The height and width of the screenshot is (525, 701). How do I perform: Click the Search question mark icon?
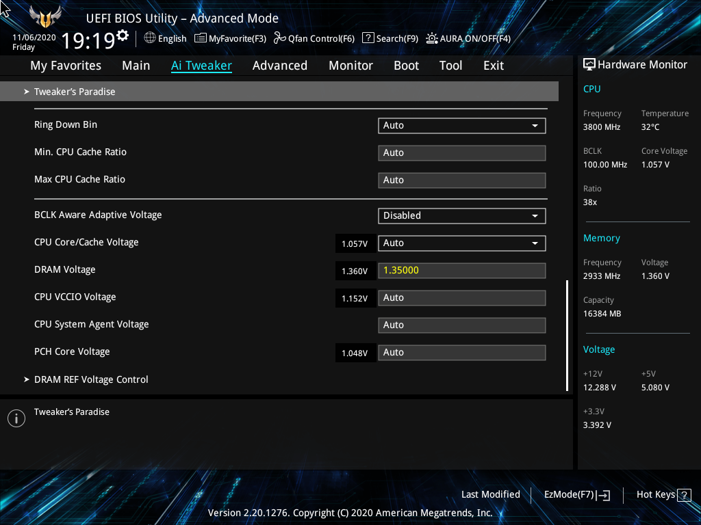point(368,38)
